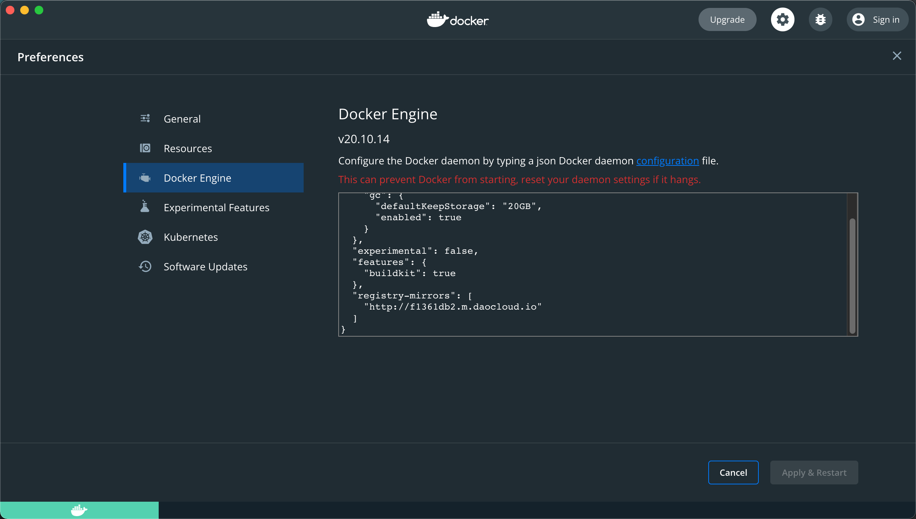Click the settings gear icon
916x519 pixels.
pyautogui.click(x=782, y=19)
